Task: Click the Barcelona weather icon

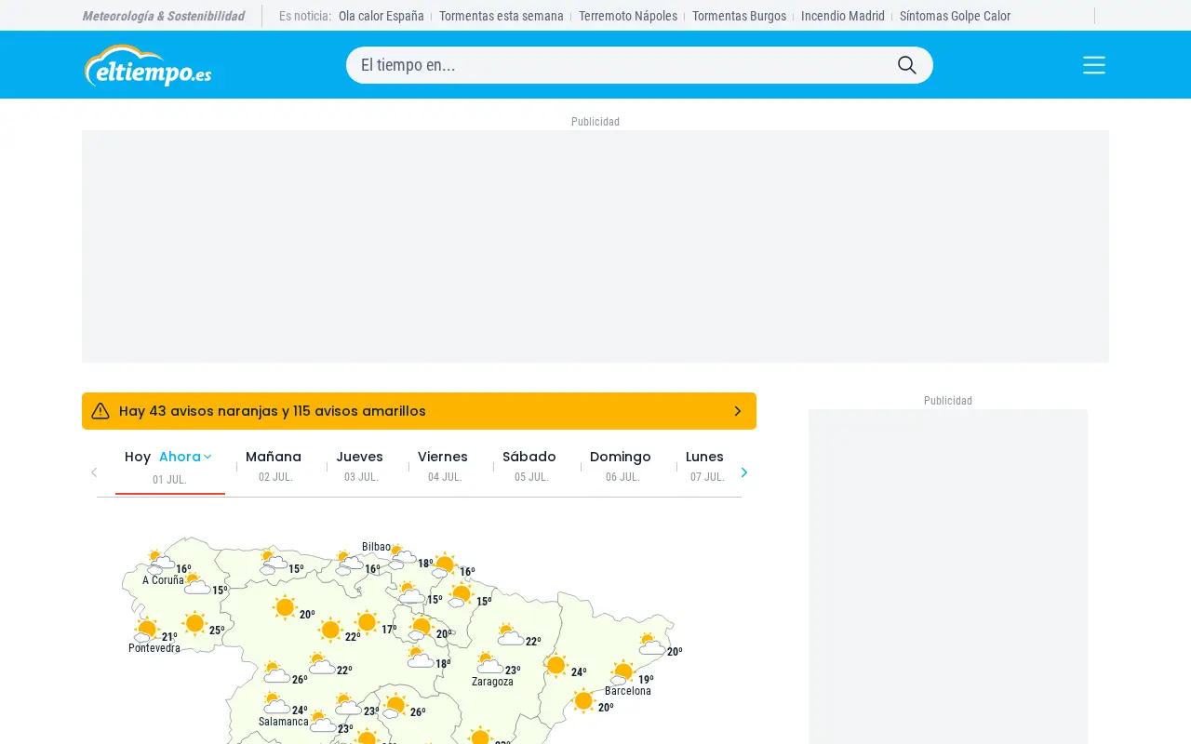Action: (x=622, y=672)
